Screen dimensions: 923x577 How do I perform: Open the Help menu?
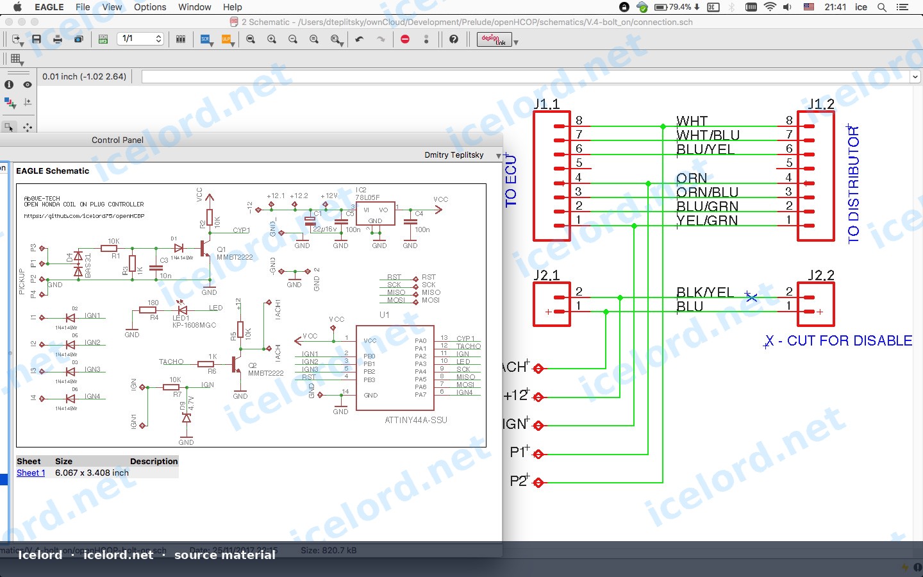(233, 7)
